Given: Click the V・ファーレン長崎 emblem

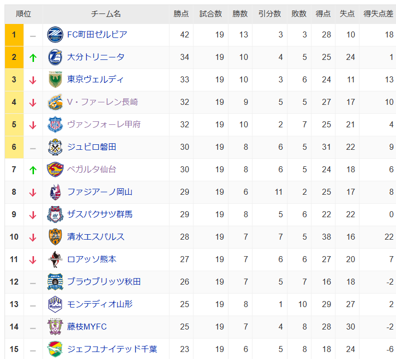Looking at the screenshot, I should pyautogui.click(x=55, y=102).
